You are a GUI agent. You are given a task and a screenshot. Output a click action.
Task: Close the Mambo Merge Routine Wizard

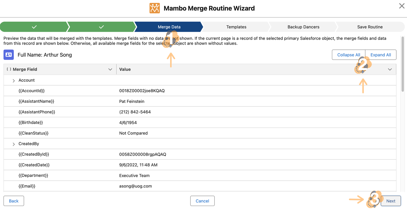402,6
